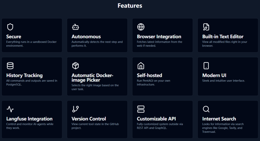Click the magnifier icon above Internet Search
This screenshot has height=141, width=260.
[x=206, y=109]
